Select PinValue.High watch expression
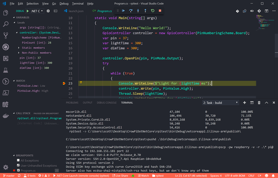This screenshot has height=178, width=278. click(x=33, y=91)
